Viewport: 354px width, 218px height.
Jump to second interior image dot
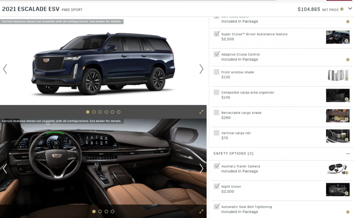pos(100,212)
